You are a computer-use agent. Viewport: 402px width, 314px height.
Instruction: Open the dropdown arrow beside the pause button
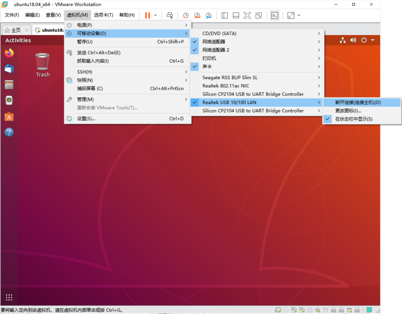(x=155, y=15)
